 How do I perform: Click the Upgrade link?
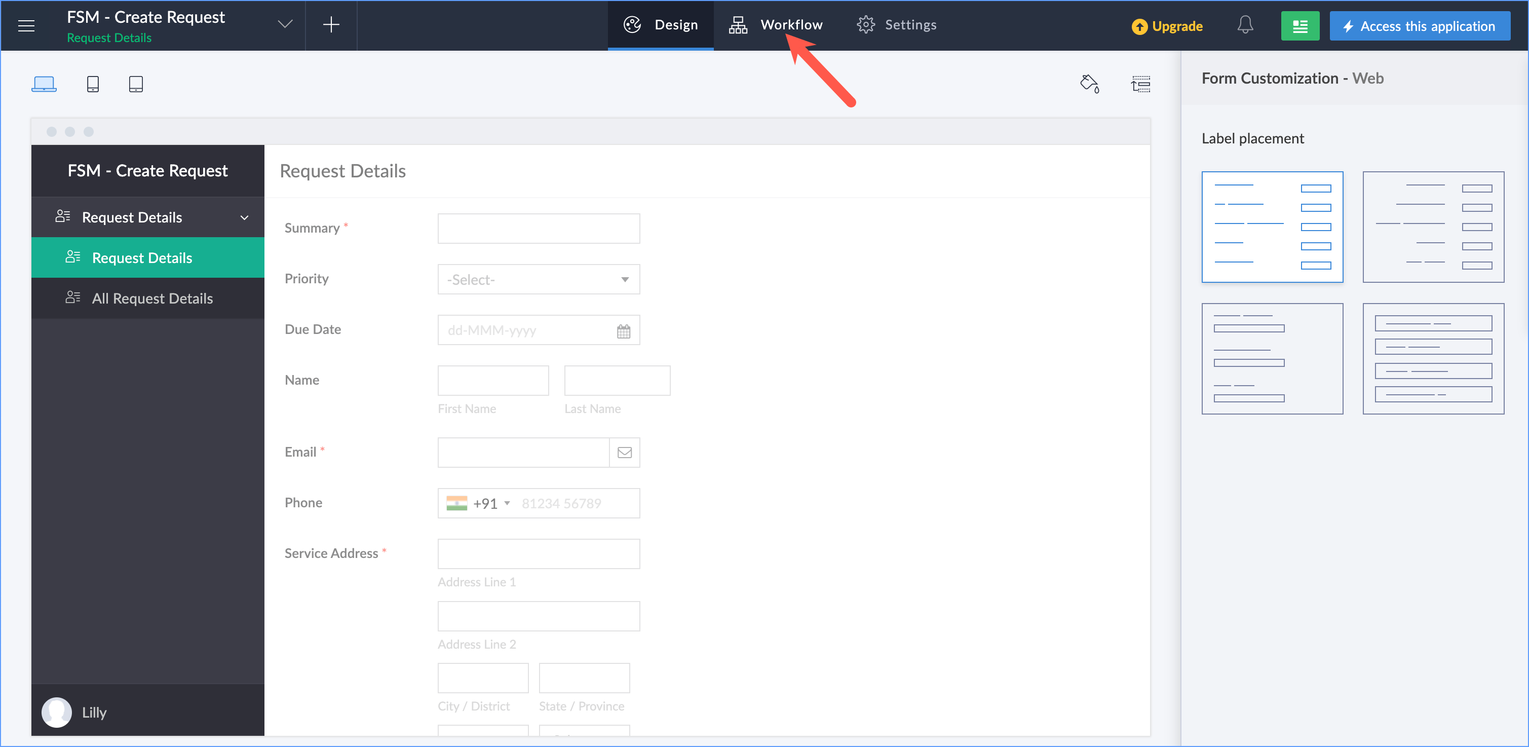[x=1167, y=26]
